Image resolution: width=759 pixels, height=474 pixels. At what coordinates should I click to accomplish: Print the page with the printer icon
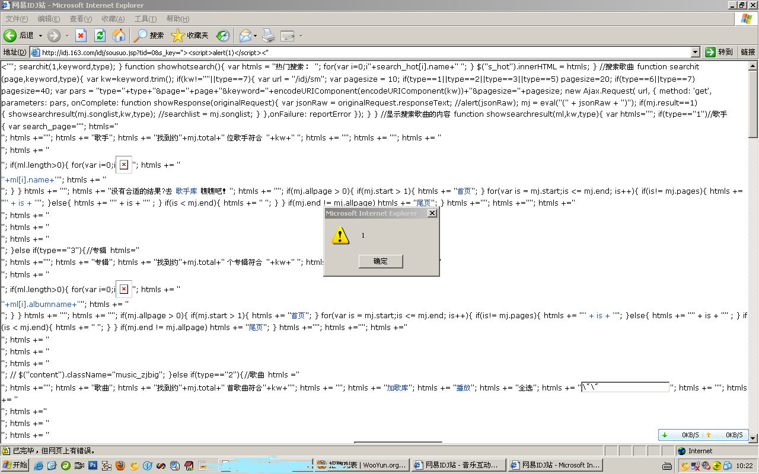(x=269, y=36)
